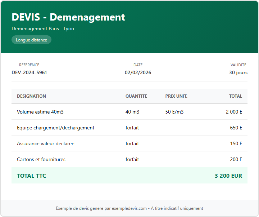This screenshot has width=259, height=217.
Task: Click the date 02/02/2026
Action: pos(138,72)
